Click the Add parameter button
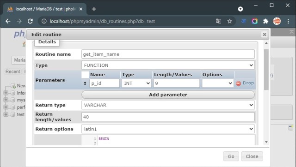Viewport: 296px width, 167px height. 168,95
